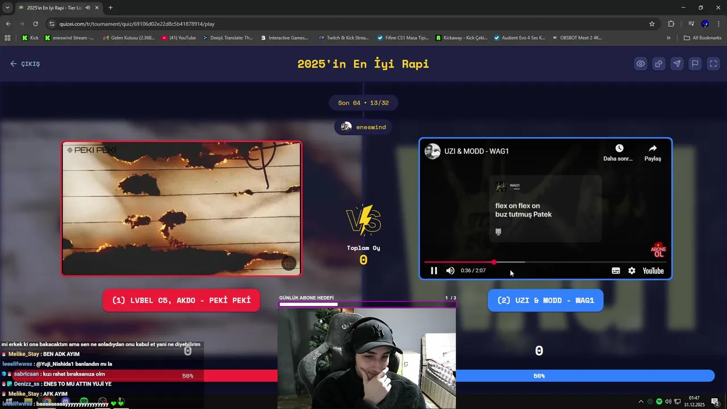Open the Audient Evo 4 Ses K bookmark

coord(520,38)
